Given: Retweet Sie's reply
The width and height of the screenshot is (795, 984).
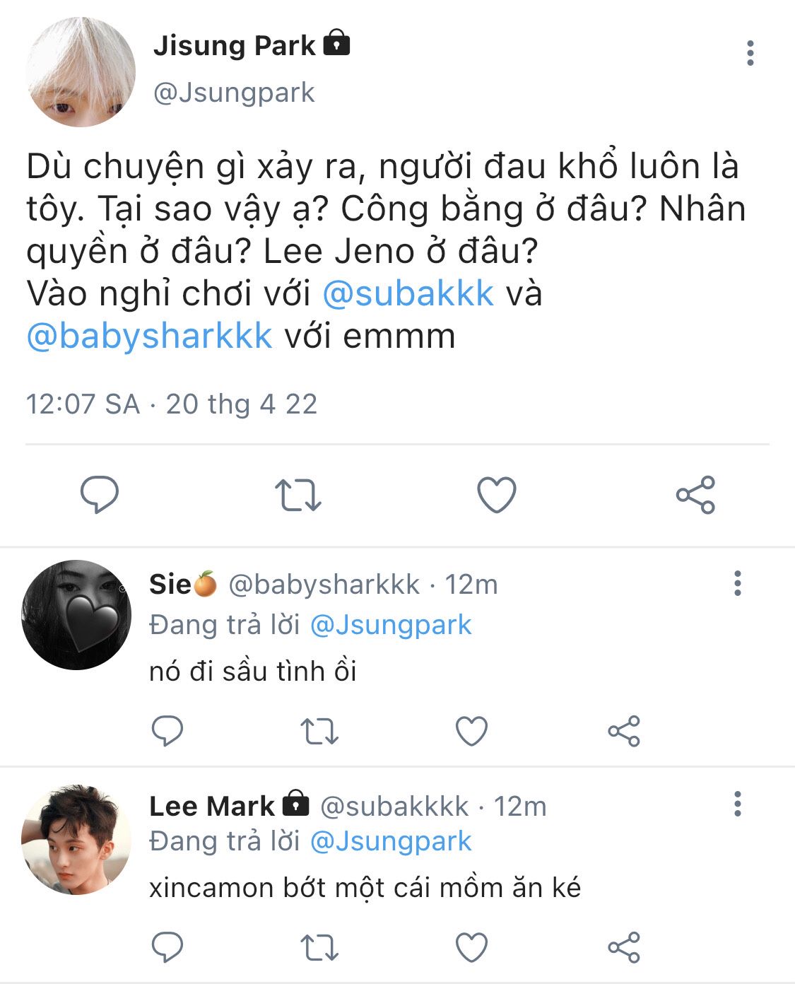Looking at the screenshot, I should click(319, 732).
